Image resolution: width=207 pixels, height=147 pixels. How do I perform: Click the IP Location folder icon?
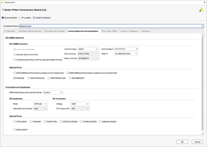coord(20,18)
